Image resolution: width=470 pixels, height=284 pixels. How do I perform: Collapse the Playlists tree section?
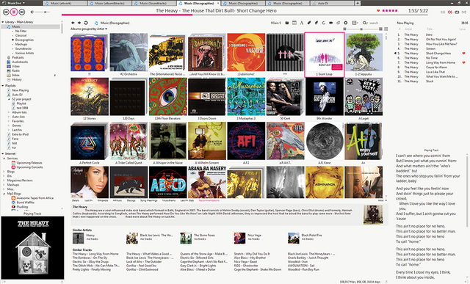click(3, 86)
